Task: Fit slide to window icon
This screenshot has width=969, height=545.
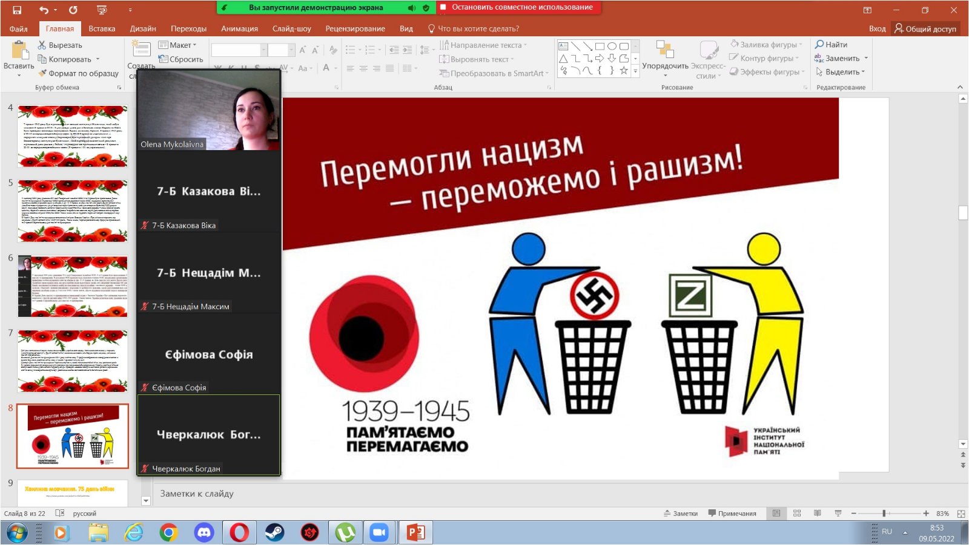Action: coord(961,513)
